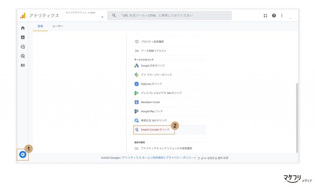Go to Home icon in left sidebar
This screenshot has width=315, height=187.
(23, 28)
